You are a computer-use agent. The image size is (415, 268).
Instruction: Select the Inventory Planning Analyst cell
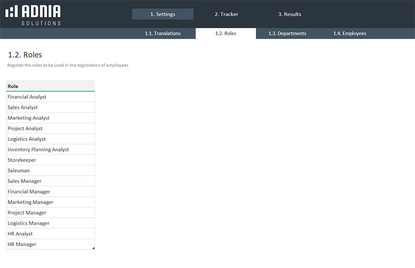(x=50, y=150)
